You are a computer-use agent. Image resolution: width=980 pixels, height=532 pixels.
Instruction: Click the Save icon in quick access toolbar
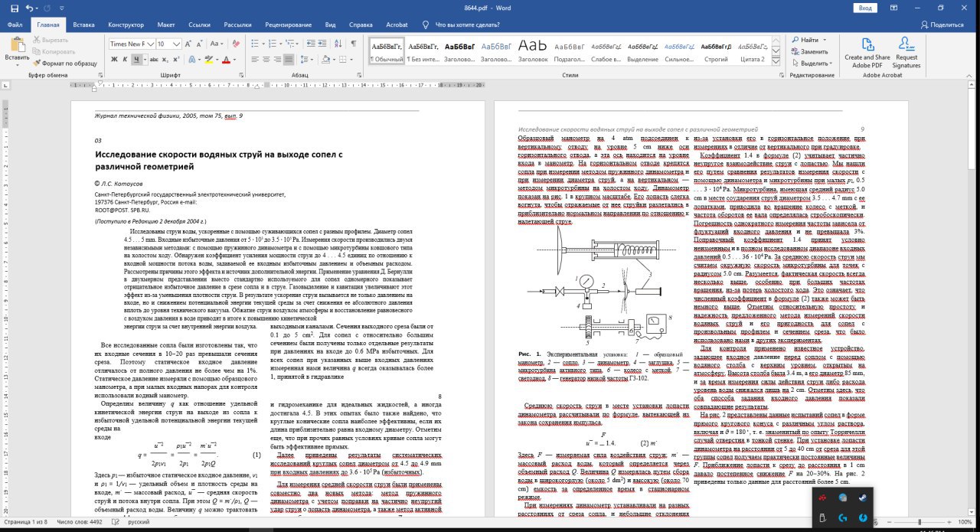pyautogui.click(x=15, y=8)
